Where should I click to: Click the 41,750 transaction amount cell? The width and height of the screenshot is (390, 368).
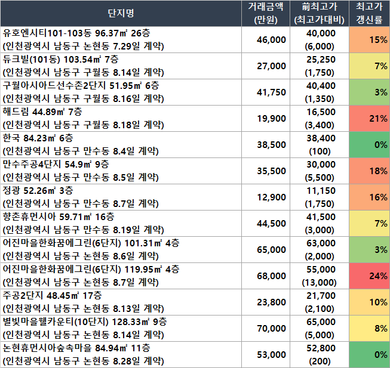(x=266, y=92)
